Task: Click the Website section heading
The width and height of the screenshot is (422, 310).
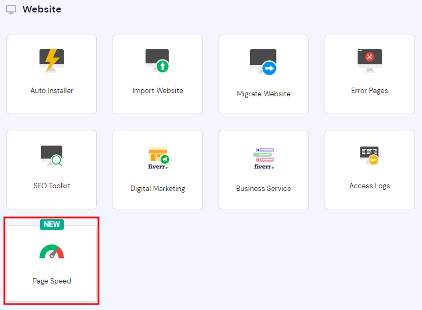Action: point(42,10)
